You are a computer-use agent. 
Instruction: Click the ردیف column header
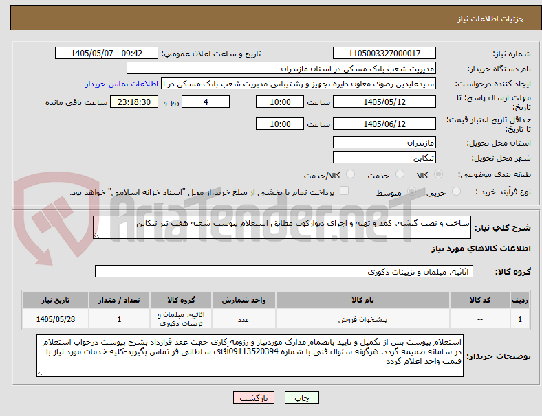click(520, 300)
